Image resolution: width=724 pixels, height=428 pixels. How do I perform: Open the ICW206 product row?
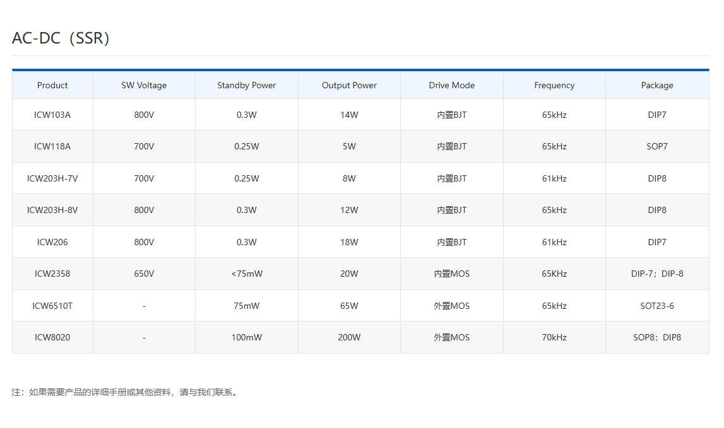[52, 242]
